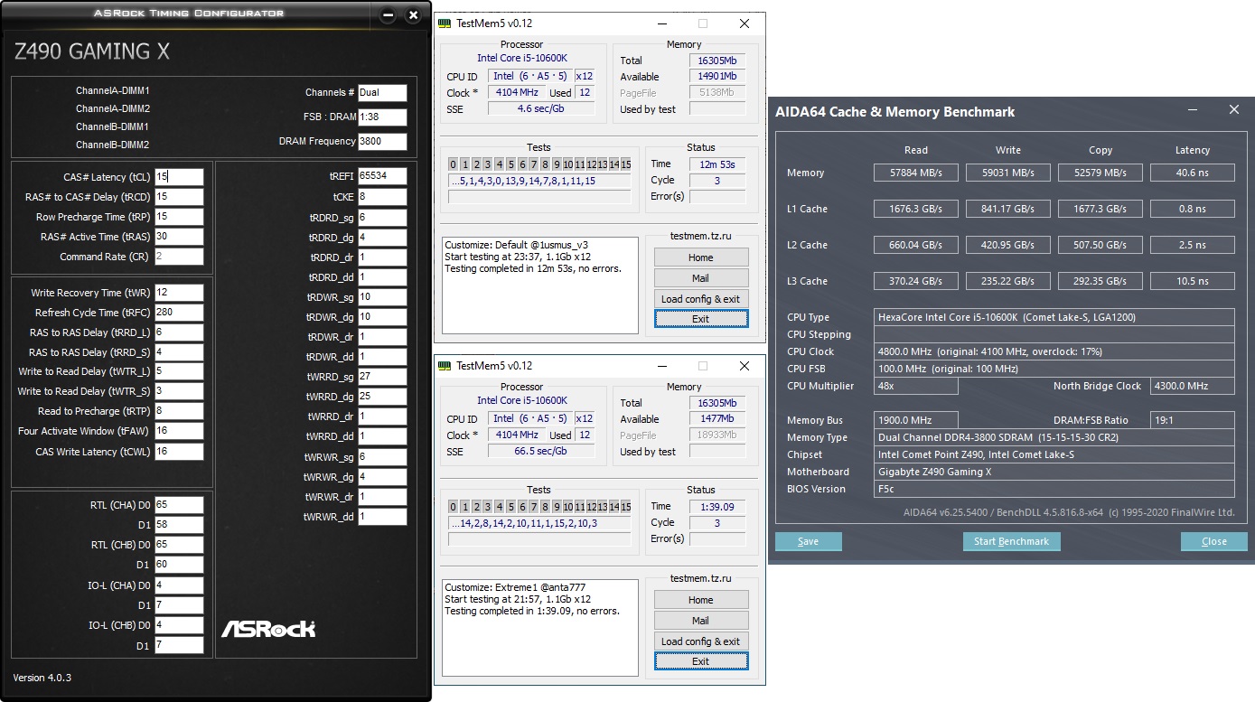This screenshot has width=1255, height=702.
Task: Select the CAS Write Latency (tCWL) field
Action: point(179,451)
